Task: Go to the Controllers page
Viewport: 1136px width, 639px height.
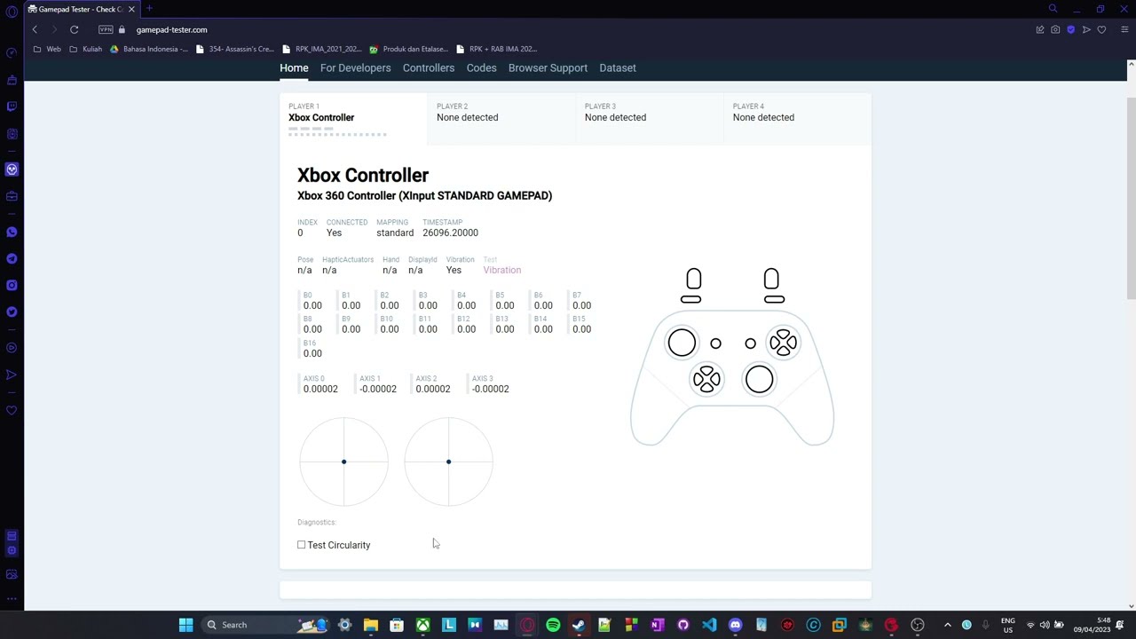Action: point(429,67)
